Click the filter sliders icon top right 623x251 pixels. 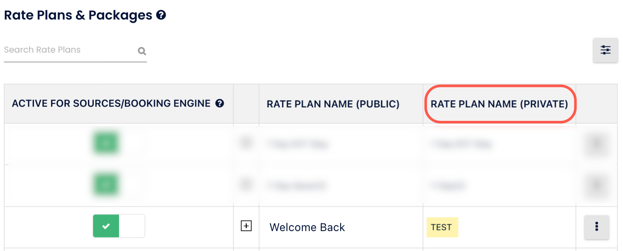coord(605,50)
